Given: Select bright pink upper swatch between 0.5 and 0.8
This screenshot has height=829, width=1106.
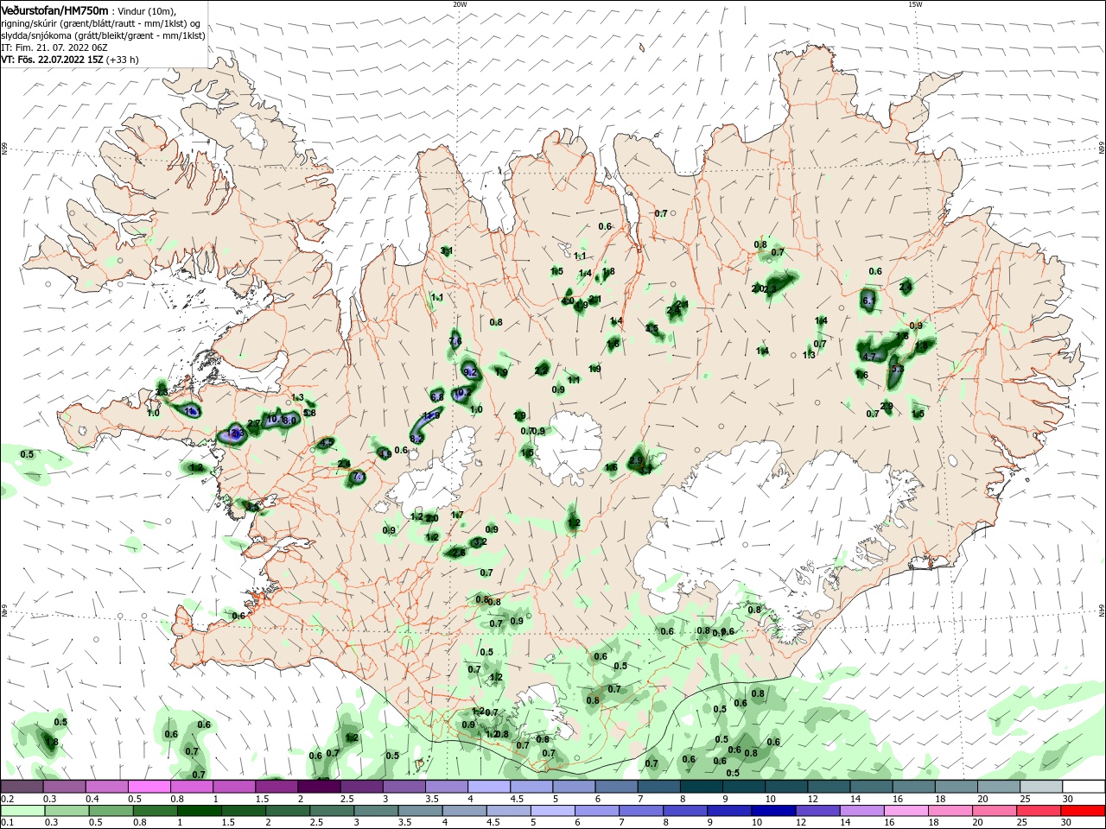Looking at the screenshot, I should pyautogui.click(x=149, y=787).
